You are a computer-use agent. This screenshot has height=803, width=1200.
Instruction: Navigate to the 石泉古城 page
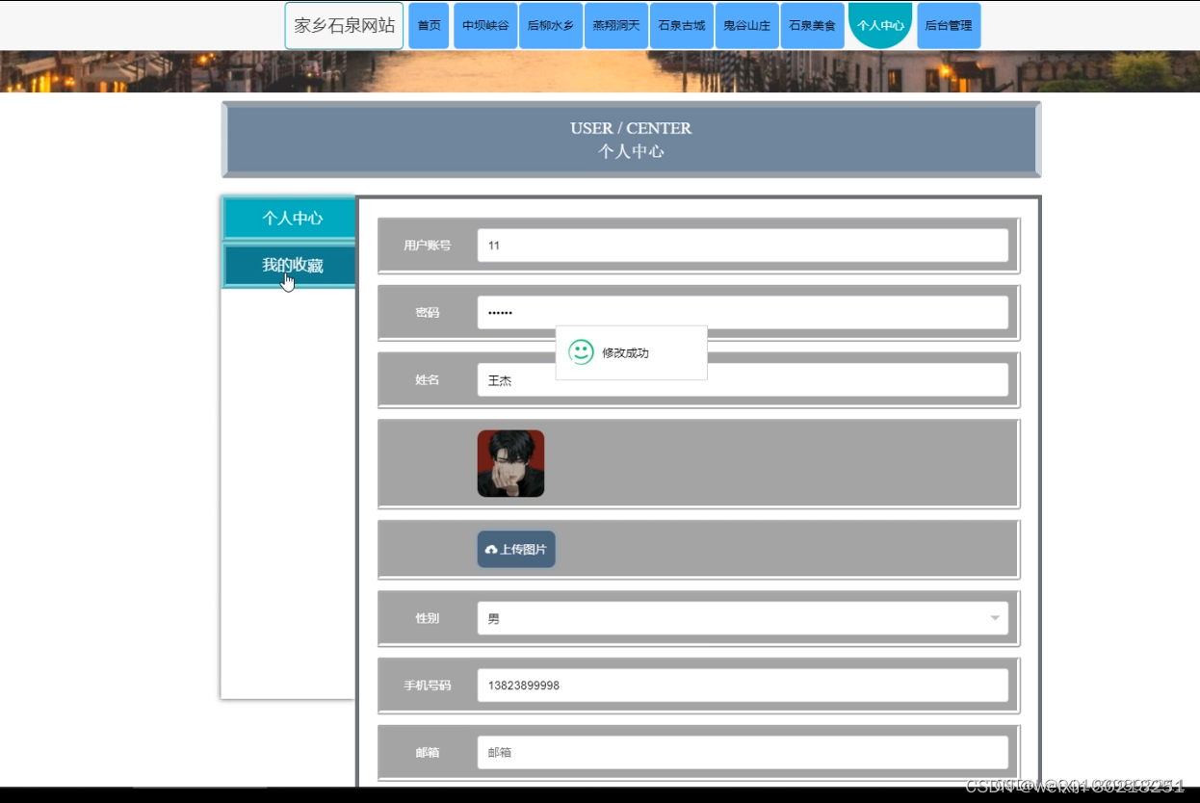pos(681,26)
